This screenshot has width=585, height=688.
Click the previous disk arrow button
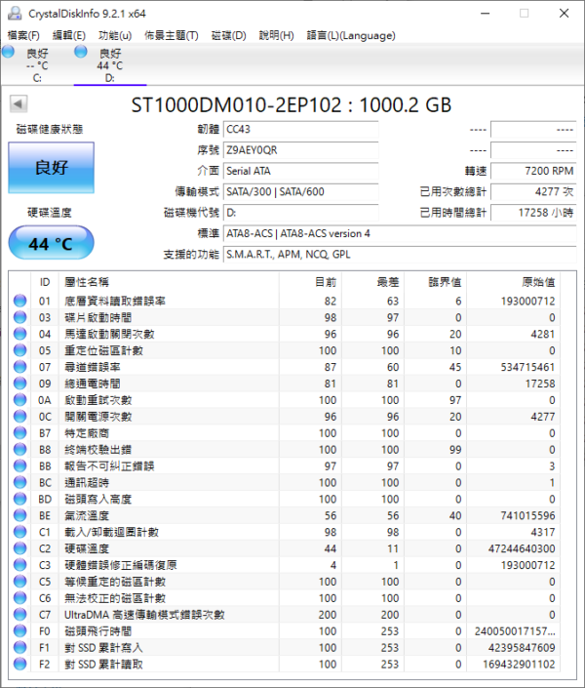click(x=19, y=104)
